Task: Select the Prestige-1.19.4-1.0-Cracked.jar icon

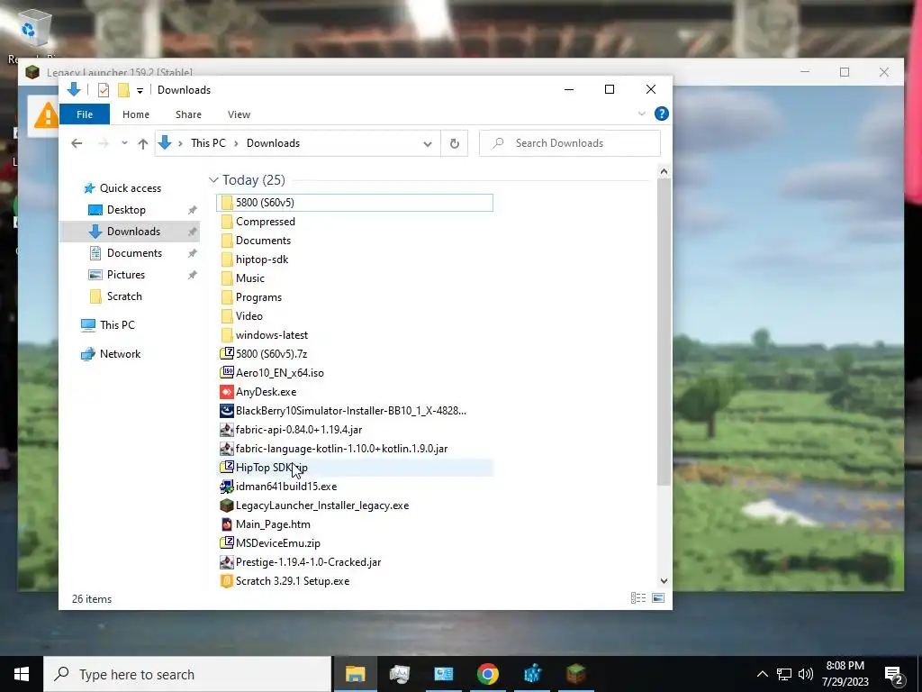Action: coord(226,562)
